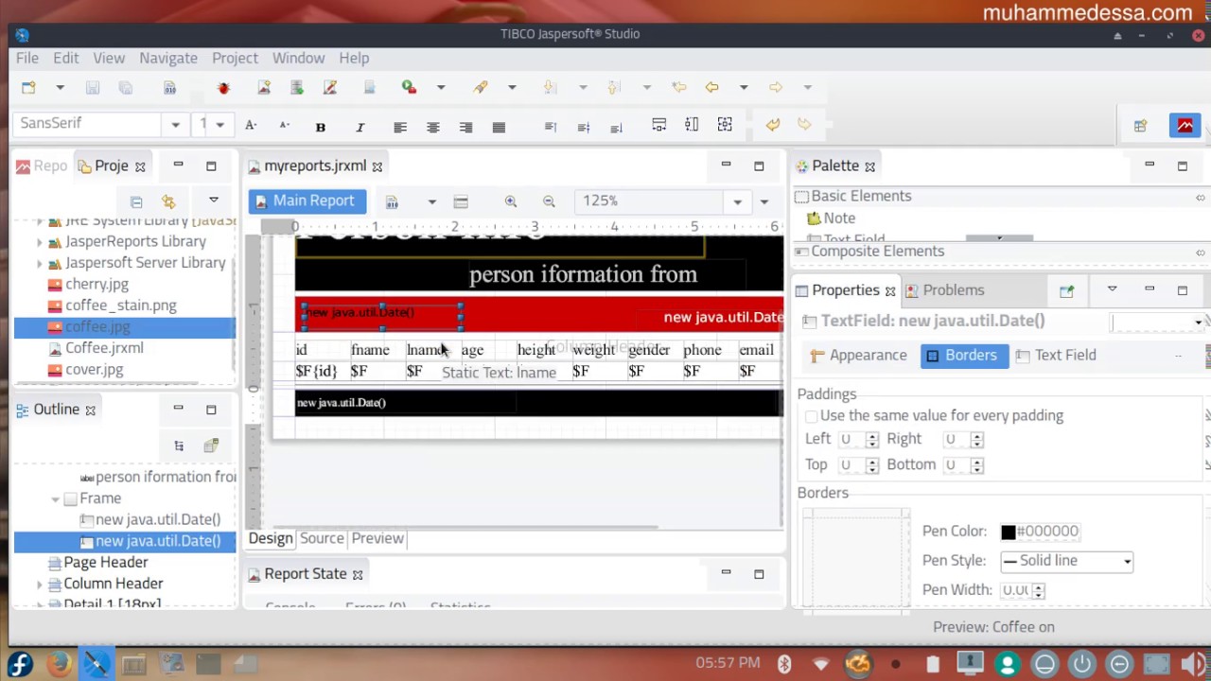Increase the Left padding stepper
This screenshot has width=1211, height=681.
pos(871,435)
